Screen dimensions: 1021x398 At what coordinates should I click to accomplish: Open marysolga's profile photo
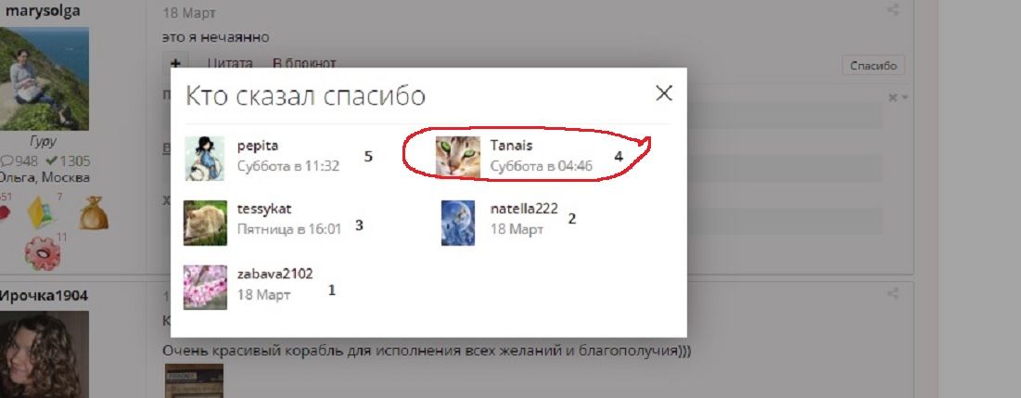coord(43,78)
